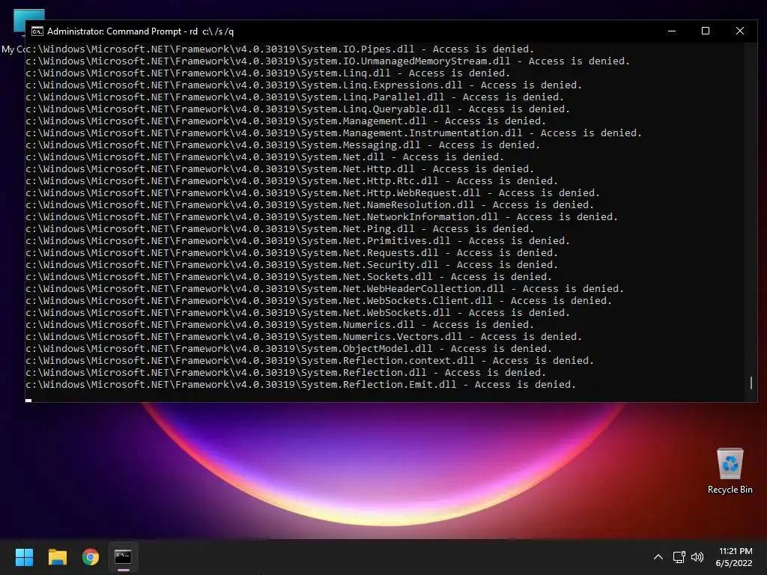Click the System.IO.UnmanagedMemoryStream.dll line
767x575 pixels.
328,61
